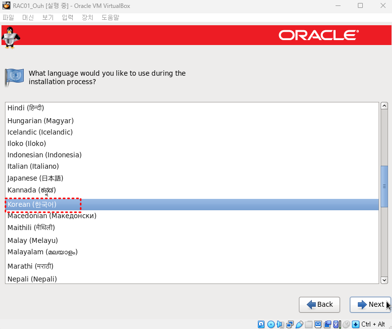Select Indonesian (Indonesia) language

pos(192,155)
